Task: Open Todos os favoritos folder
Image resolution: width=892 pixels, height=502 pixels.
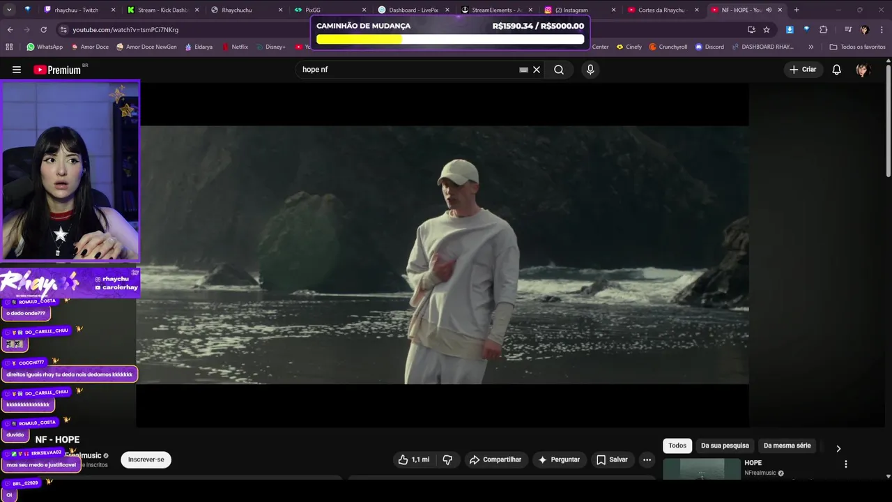Action: [x=857, y=47]
